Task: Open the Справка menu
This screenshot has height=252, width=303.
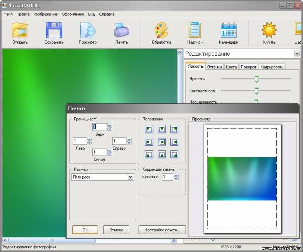Action: click(x=107, y=14)
